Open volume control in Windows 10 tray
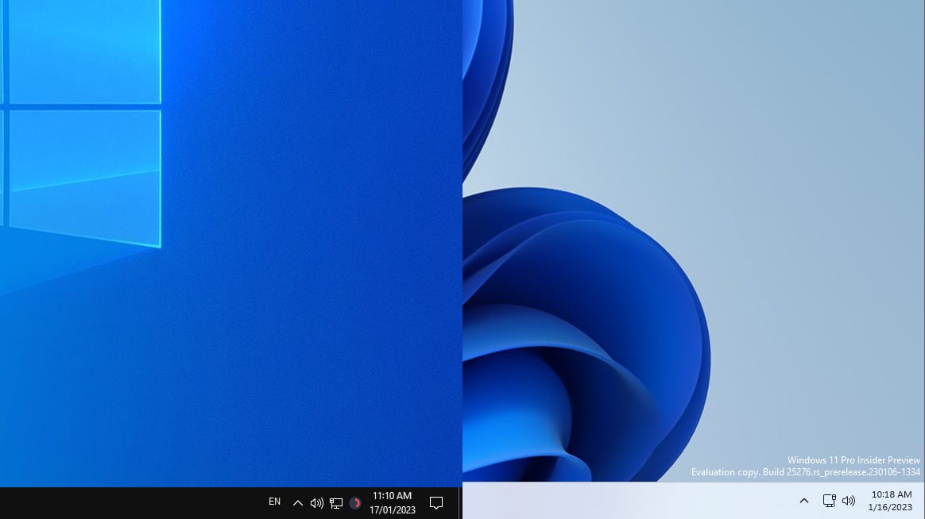 click(317, 503)
